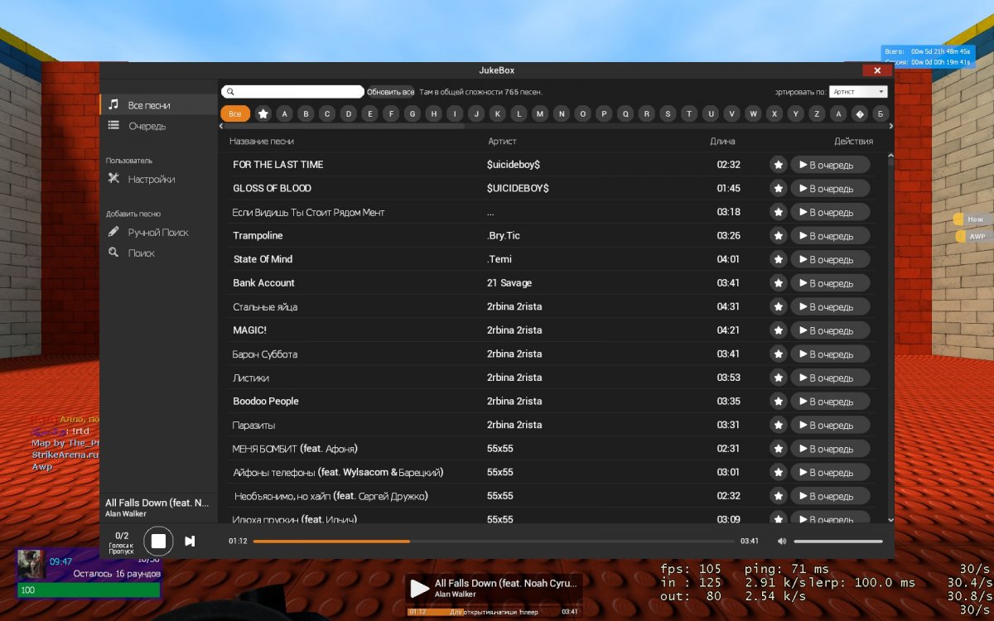
Task: Star the song Bank Account
Action: (x=778, y=283)
